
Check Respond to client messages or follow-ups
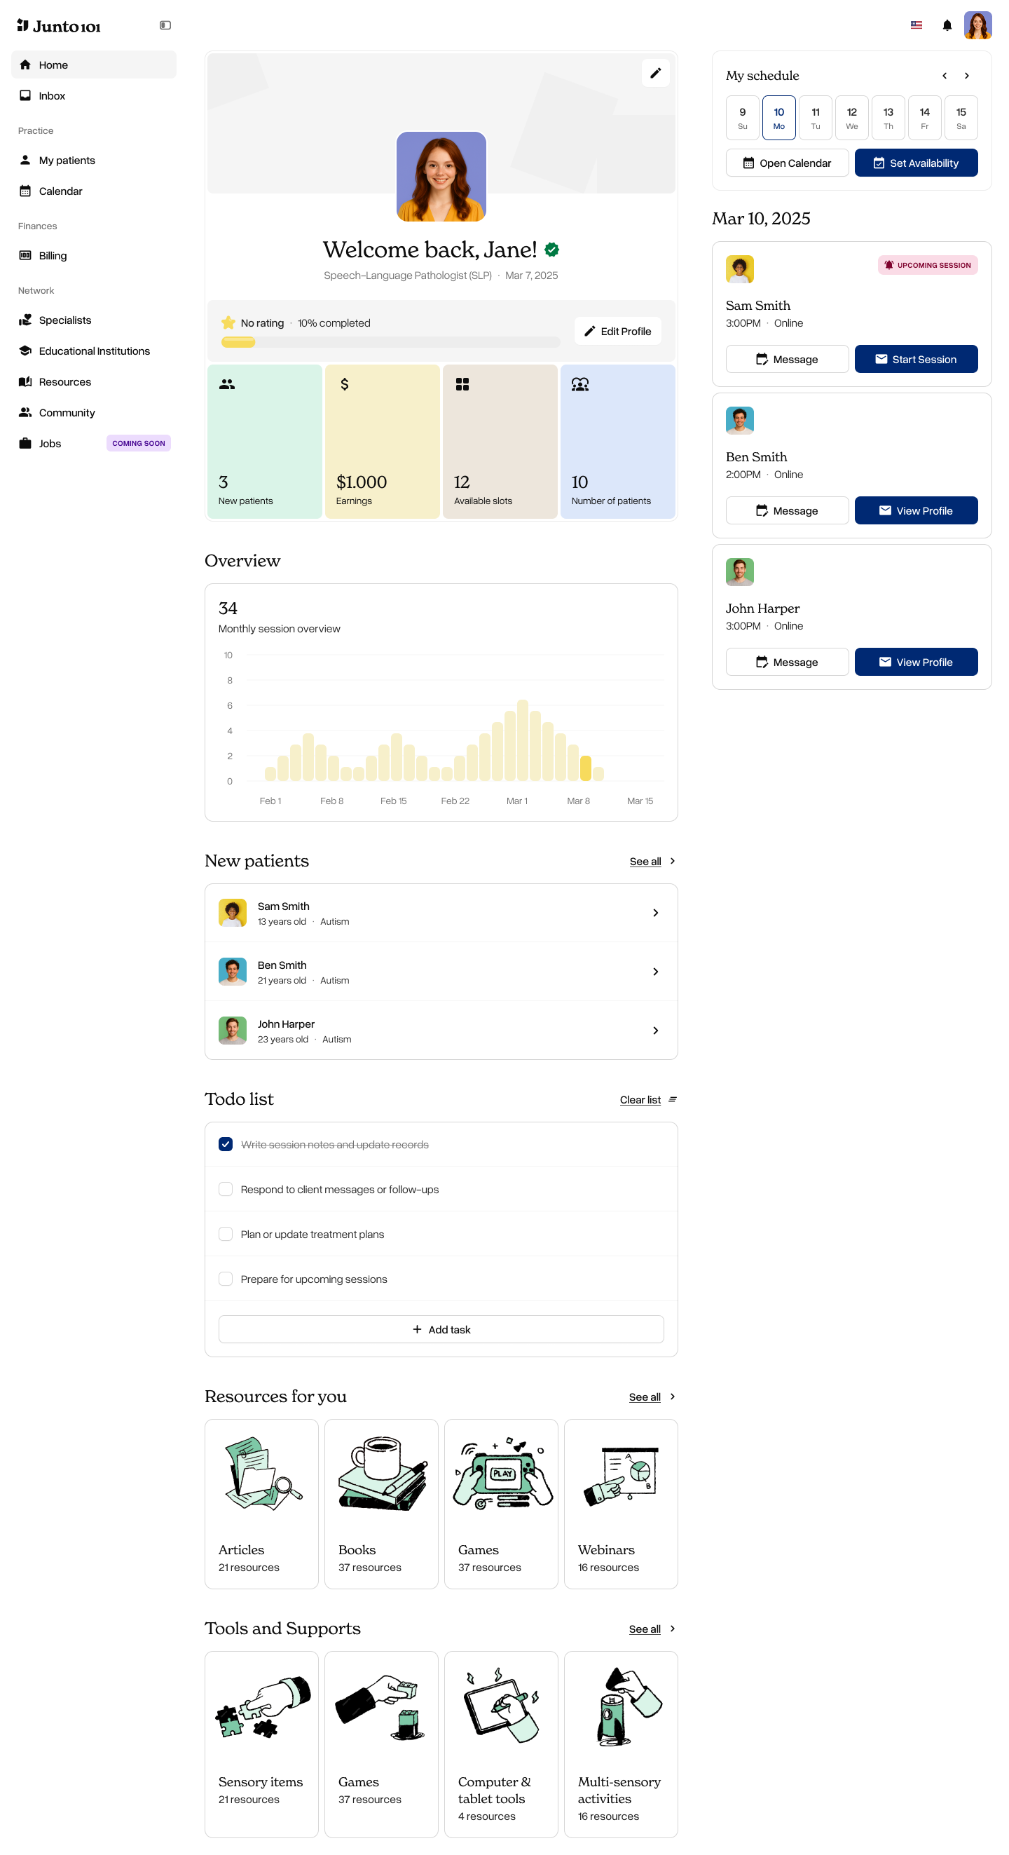point(225,1188)
